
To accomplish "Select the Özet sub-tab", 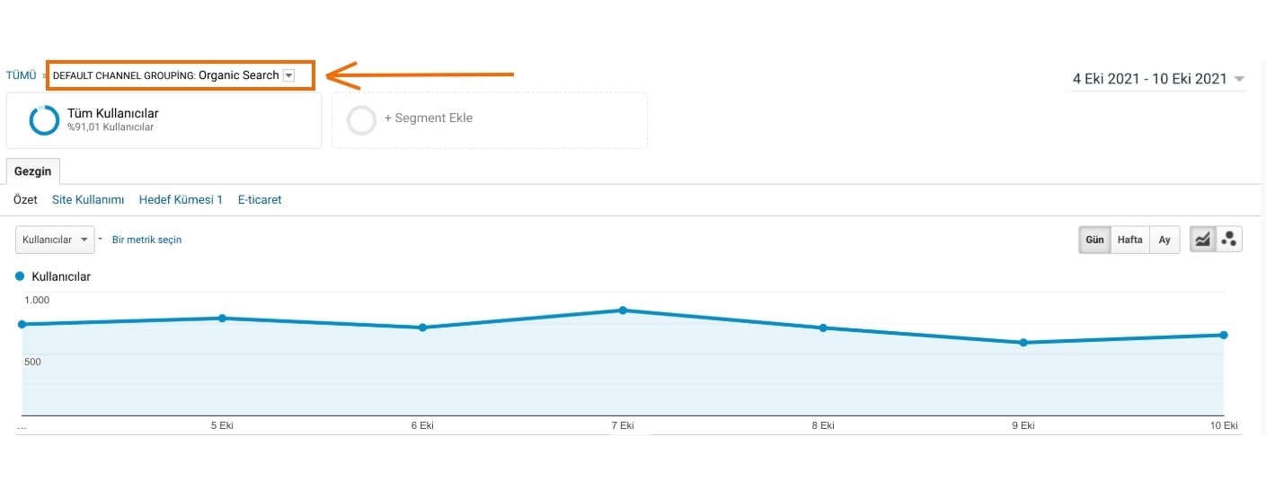I will pyautogui.click(x=25, y=200).
